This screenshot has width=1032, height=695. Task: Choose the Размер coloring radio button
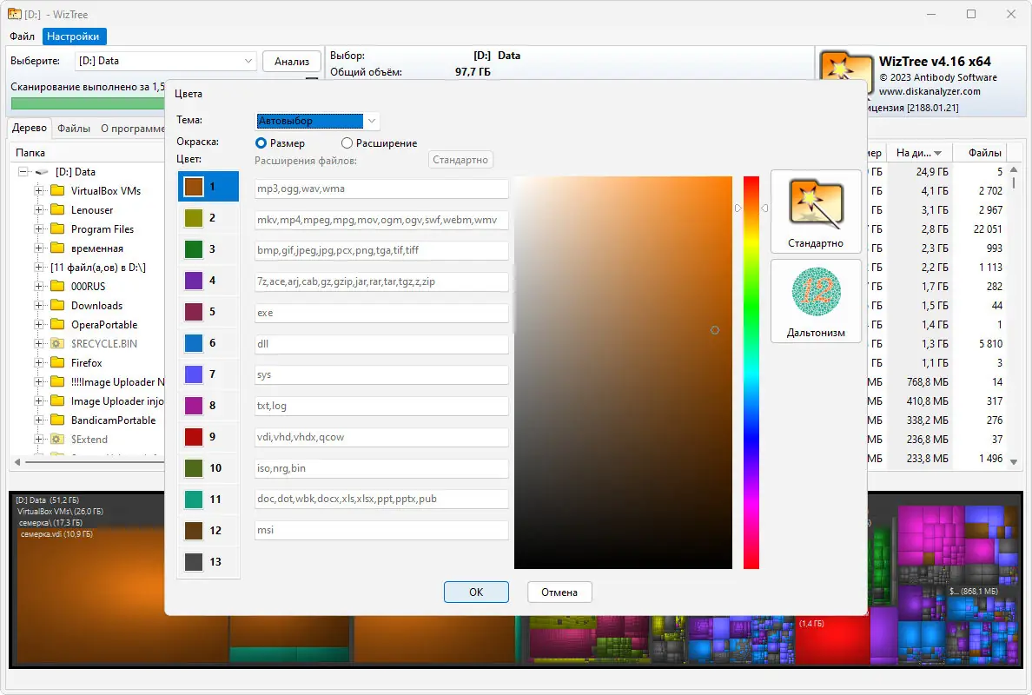[x=261, y=142]
